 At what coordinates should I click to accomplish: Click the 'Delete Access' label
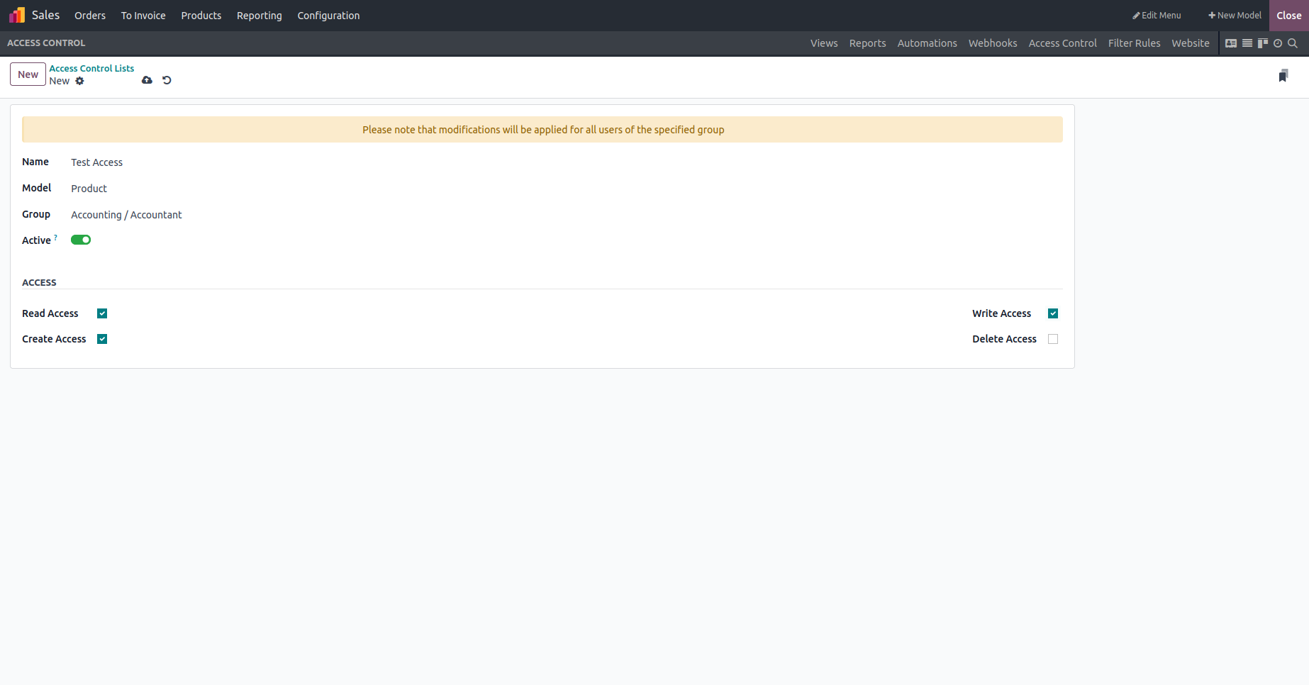tap(1004, 339)
